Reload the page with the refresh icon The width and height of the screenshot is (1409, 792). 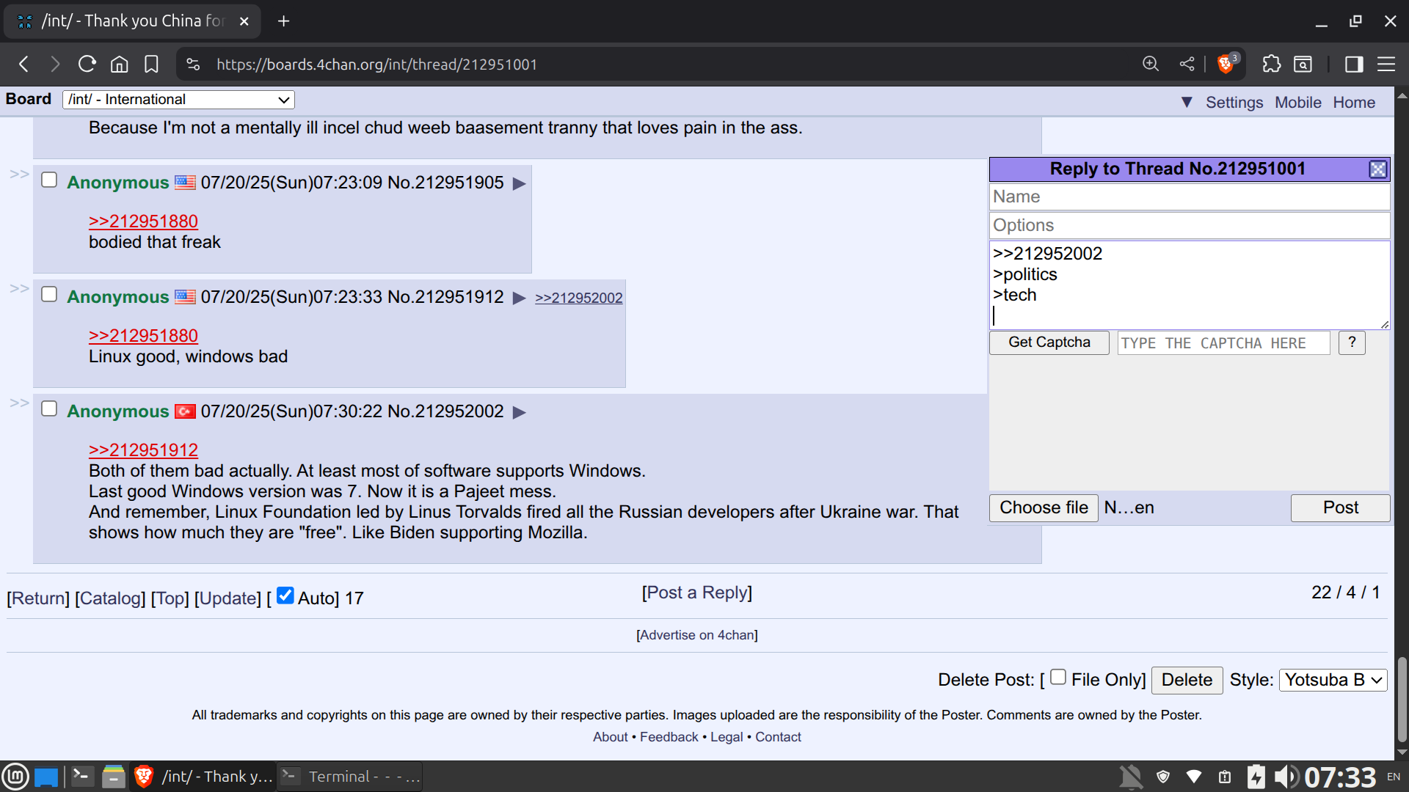pyautogui.click(x=87, y=65)
